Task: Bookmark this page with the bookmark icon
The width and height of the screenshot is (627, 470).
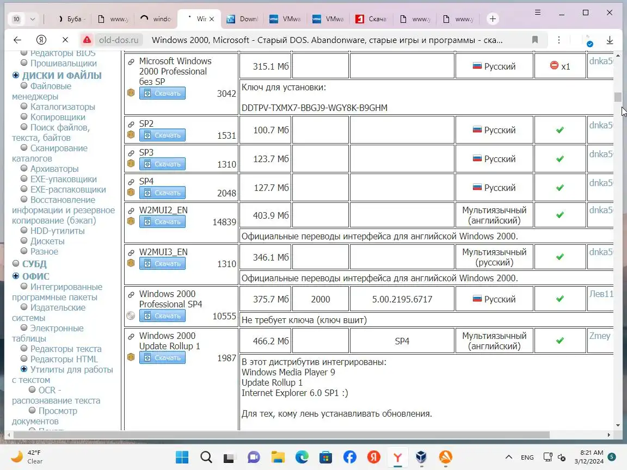Action: (x=535, y=40)
